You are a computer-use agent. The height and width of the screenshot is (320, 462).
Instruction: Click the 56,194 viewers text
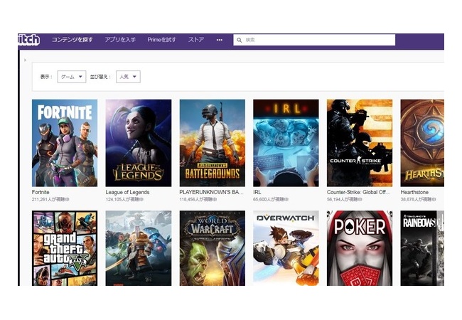coord(345,200)
